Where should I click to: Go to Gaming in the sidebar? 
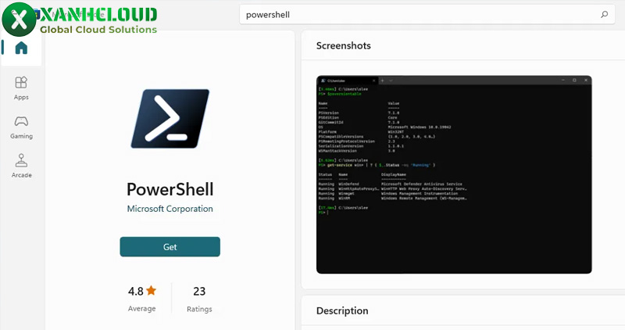pyautogui.click(x=21, y=127)
